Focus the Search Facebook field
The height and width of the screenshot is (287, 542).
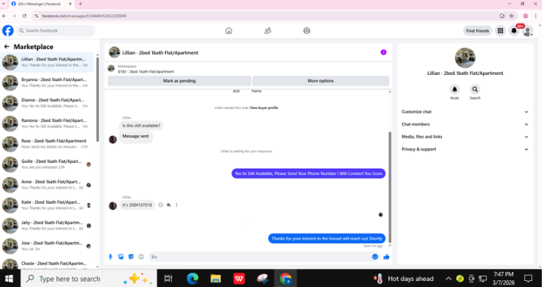pos(55,31)
